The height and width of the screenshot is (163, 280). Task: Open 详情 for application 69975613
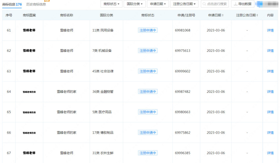point(270,51)
